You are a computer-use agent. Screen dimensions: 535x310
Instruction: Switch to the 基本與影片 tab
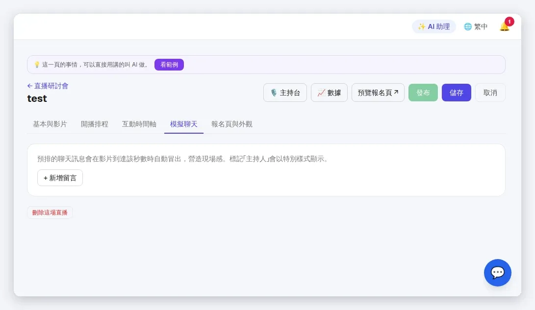(50, 124)
